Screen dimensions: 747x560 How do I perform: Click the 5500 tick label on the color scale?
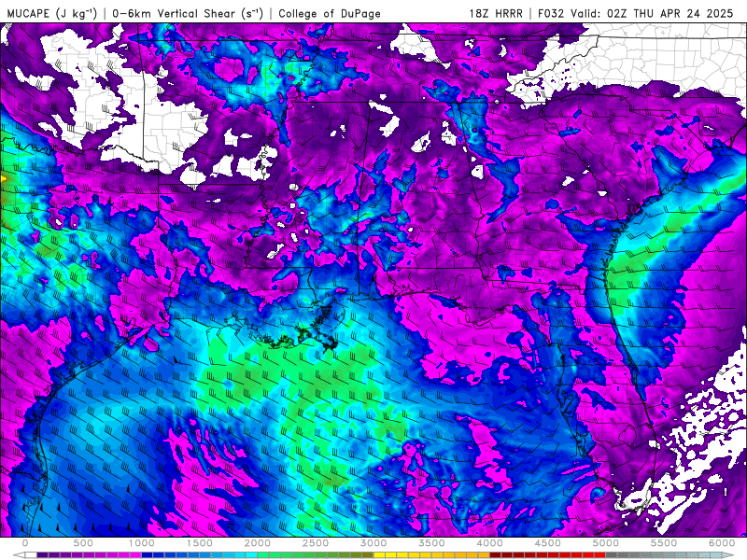[x=664, y=543]
